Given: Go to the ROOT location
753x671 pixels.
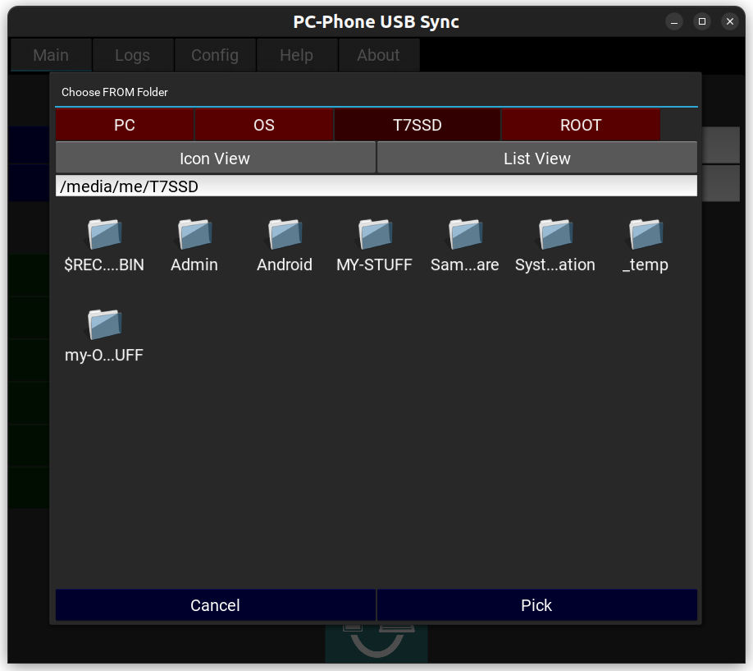Looking at the screenshot, I should click(581, 125).
